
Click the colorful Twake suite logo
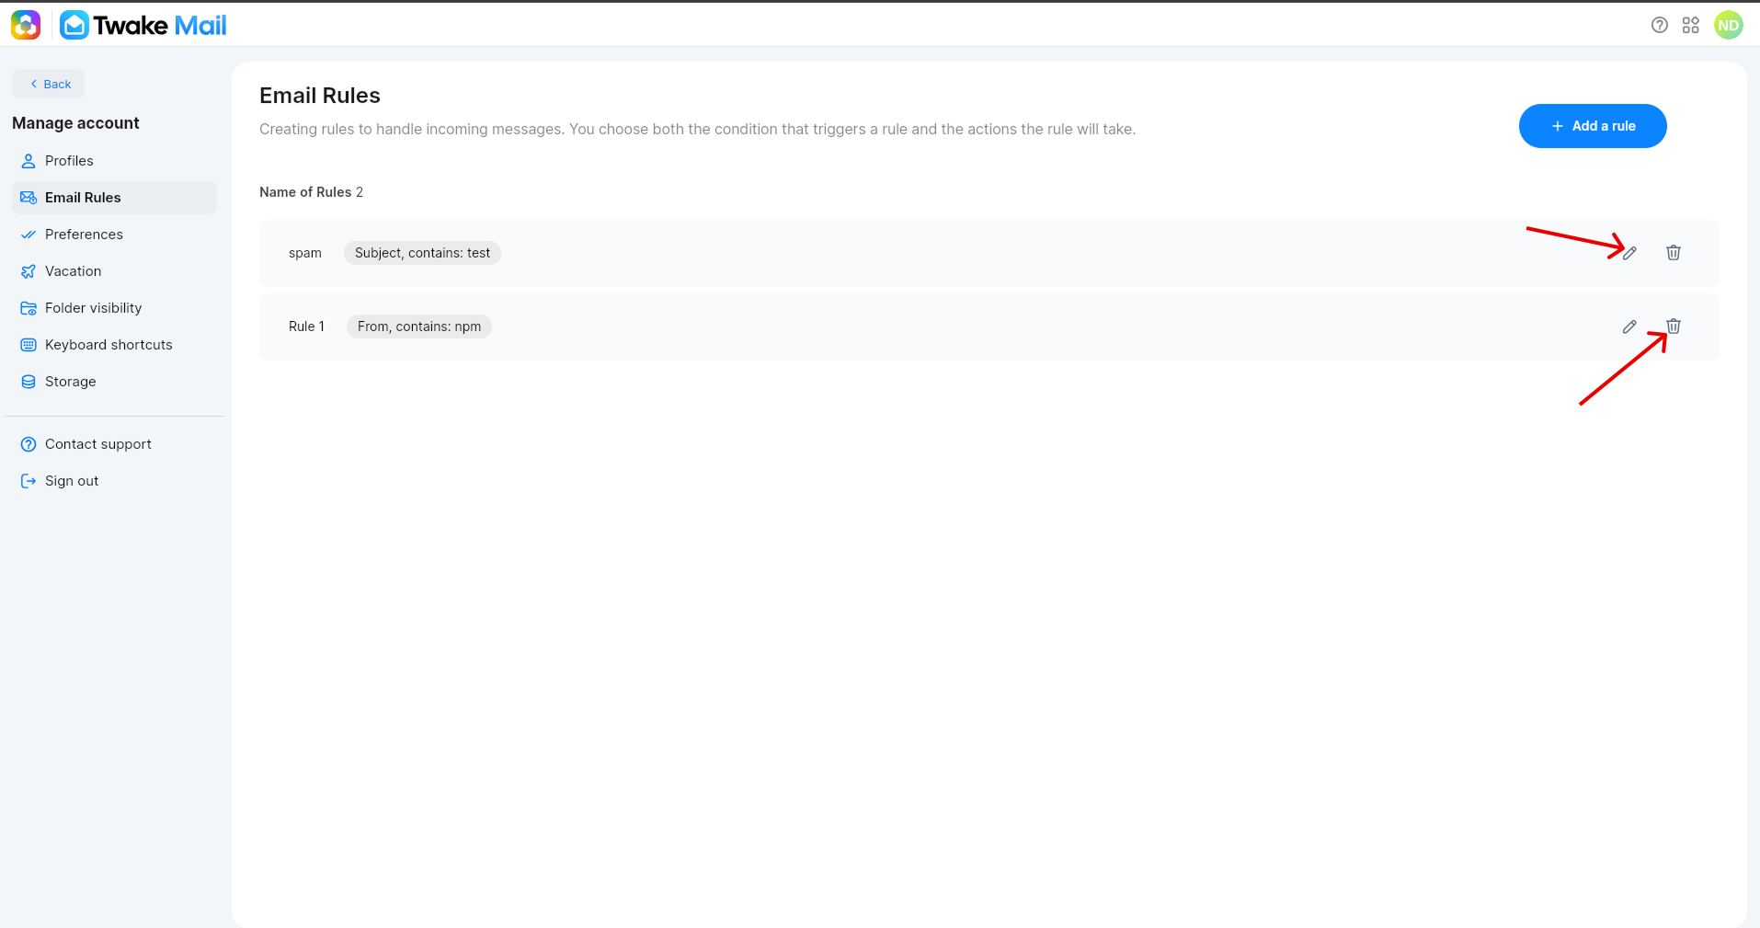pyautogui.click(x=26, y=25)
